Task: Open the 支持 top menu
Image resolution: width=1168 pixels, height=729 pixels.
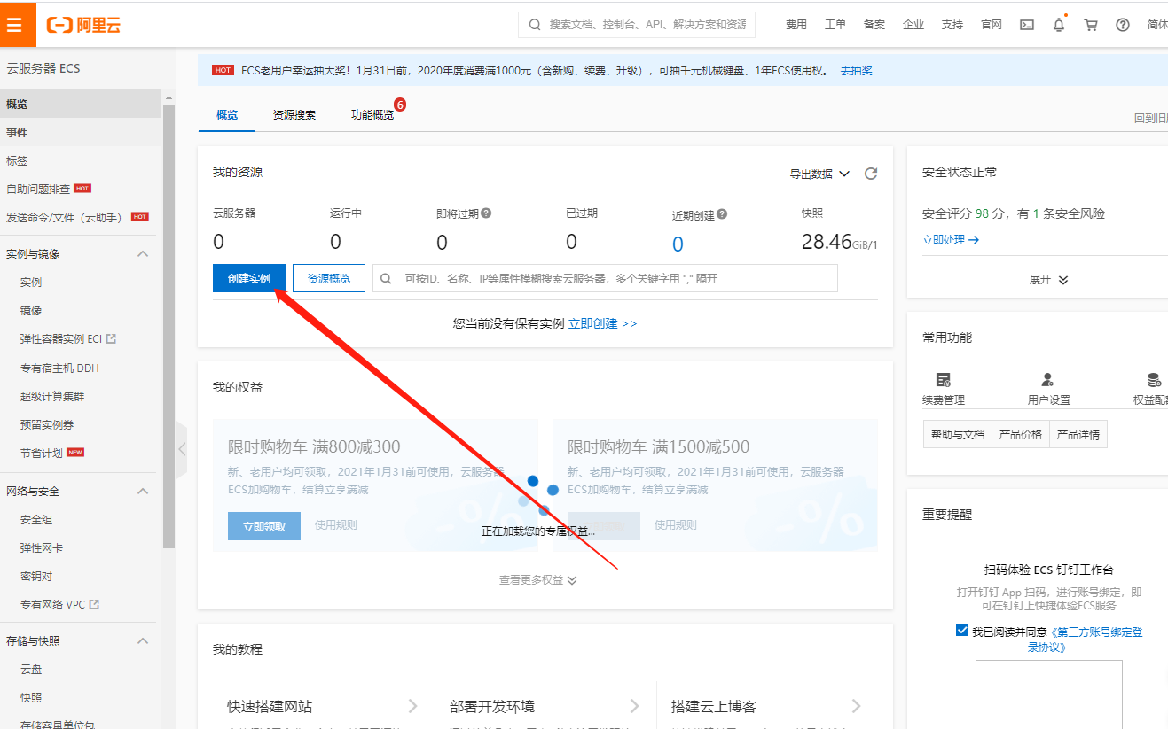Action: pos(952,25)
